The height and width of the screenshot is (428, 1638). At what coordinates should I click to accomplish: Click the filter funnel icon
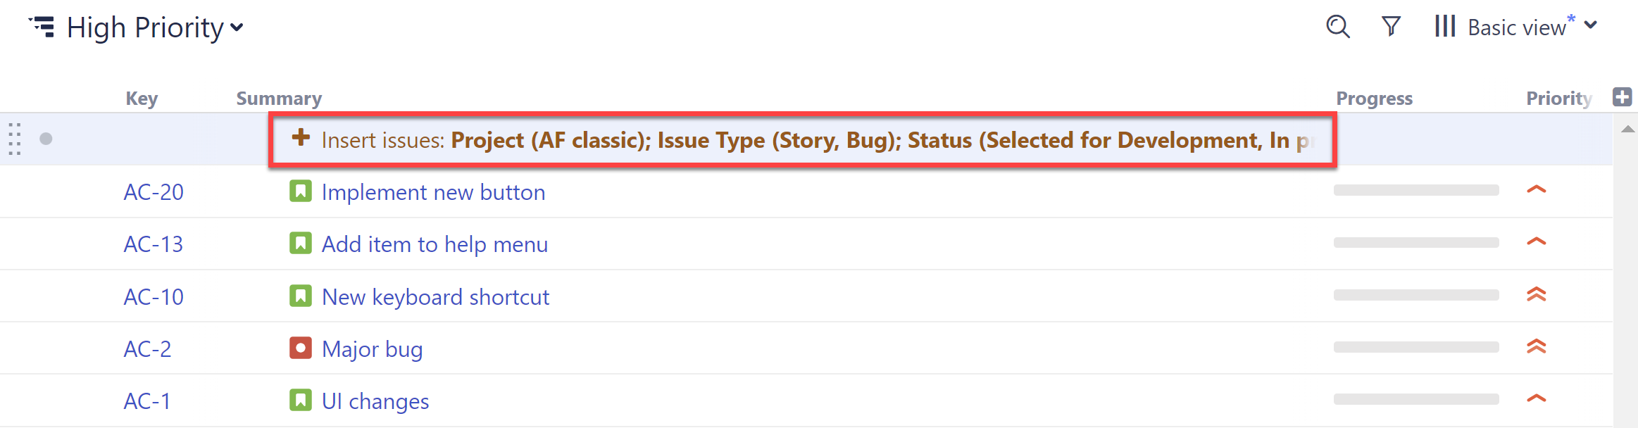pyautogui.click(x=1391, y=27)
